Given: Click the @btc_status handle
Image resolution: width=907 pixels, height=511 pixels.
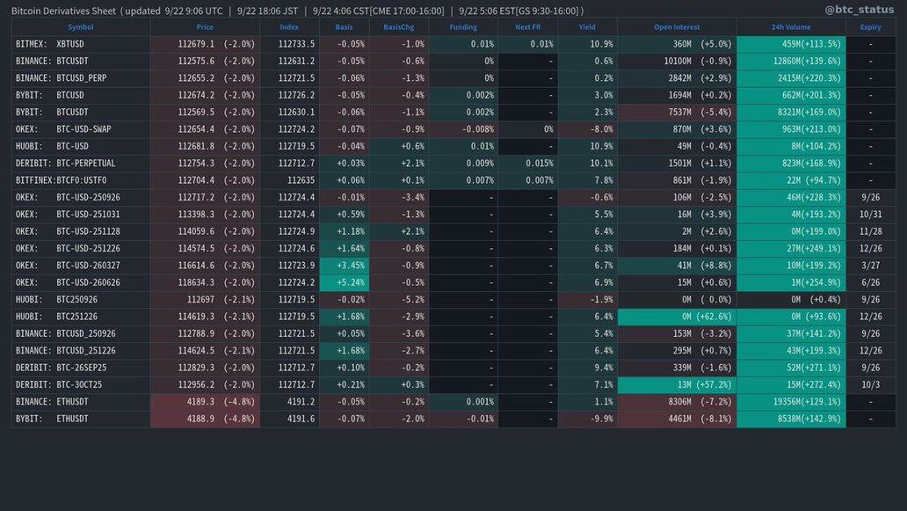Looking at the screenshot, I should click(x=859, y=10).
